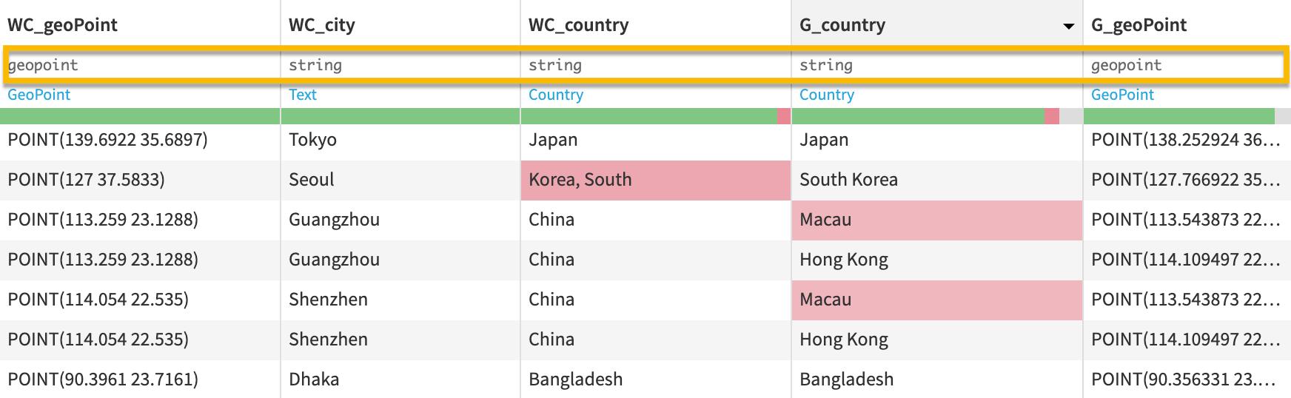This screenshot has height=398, width=1291.
Task: Select the G_geoPoint column header
Action: [x=1139, y=25]
